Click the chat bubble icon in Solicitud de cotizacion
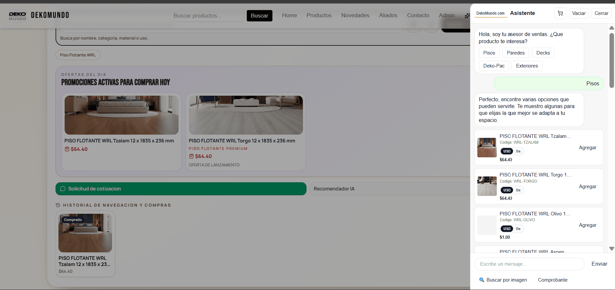 (x=63, y=189)
